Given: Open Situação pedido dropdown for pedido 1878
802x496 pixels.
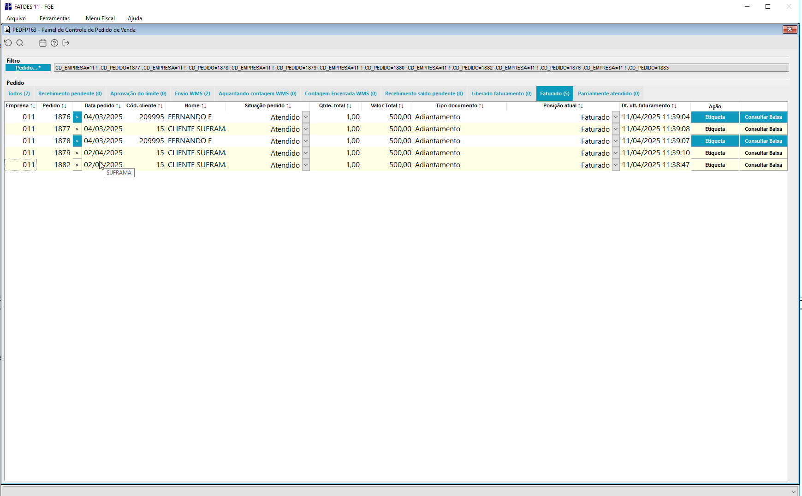Looking at the screenshot, I should [x=306, y=141].
